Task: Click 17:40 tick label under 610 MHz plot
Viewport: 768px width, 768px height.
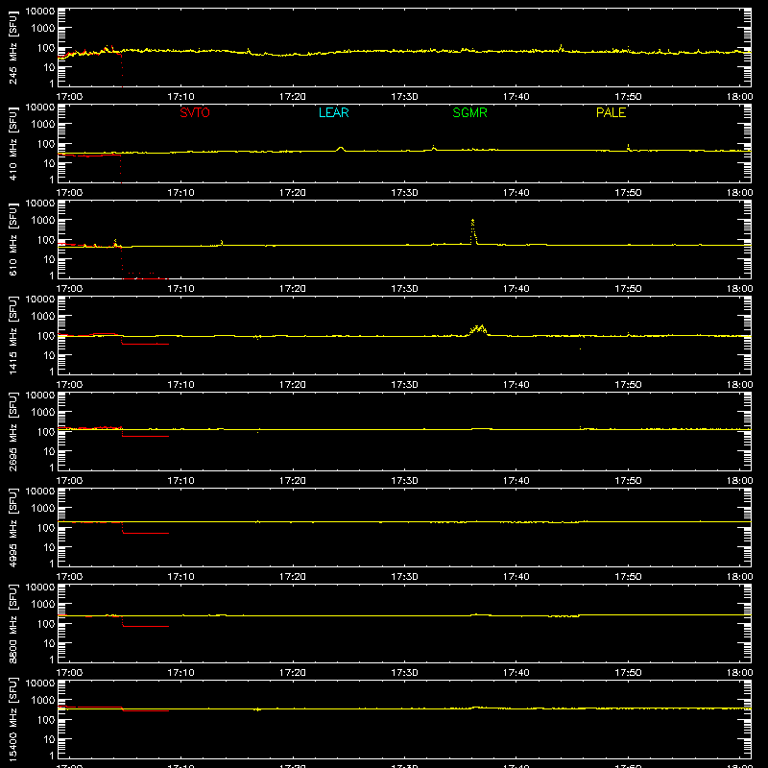Action: pyautogui.click(x=516, y=289)
